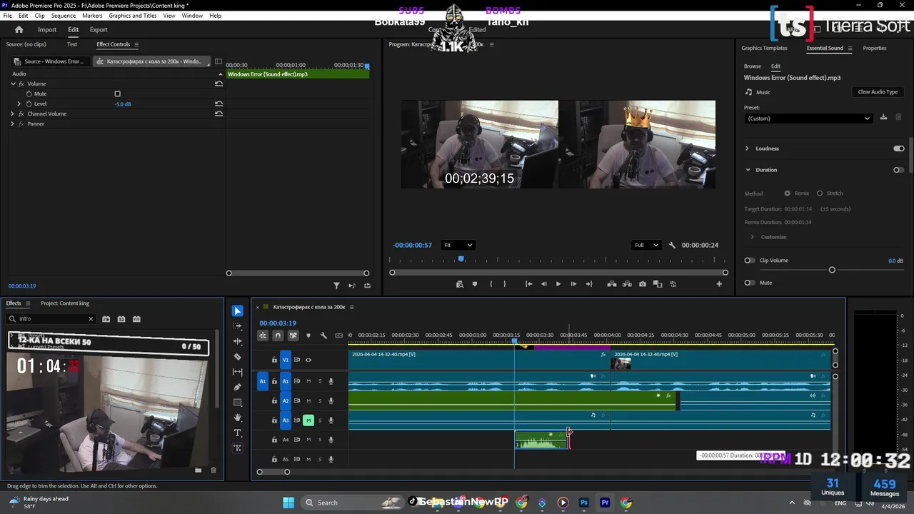Click the Mark In bracket button
This screenshot has height=514, width=914.
pos(491,284)
